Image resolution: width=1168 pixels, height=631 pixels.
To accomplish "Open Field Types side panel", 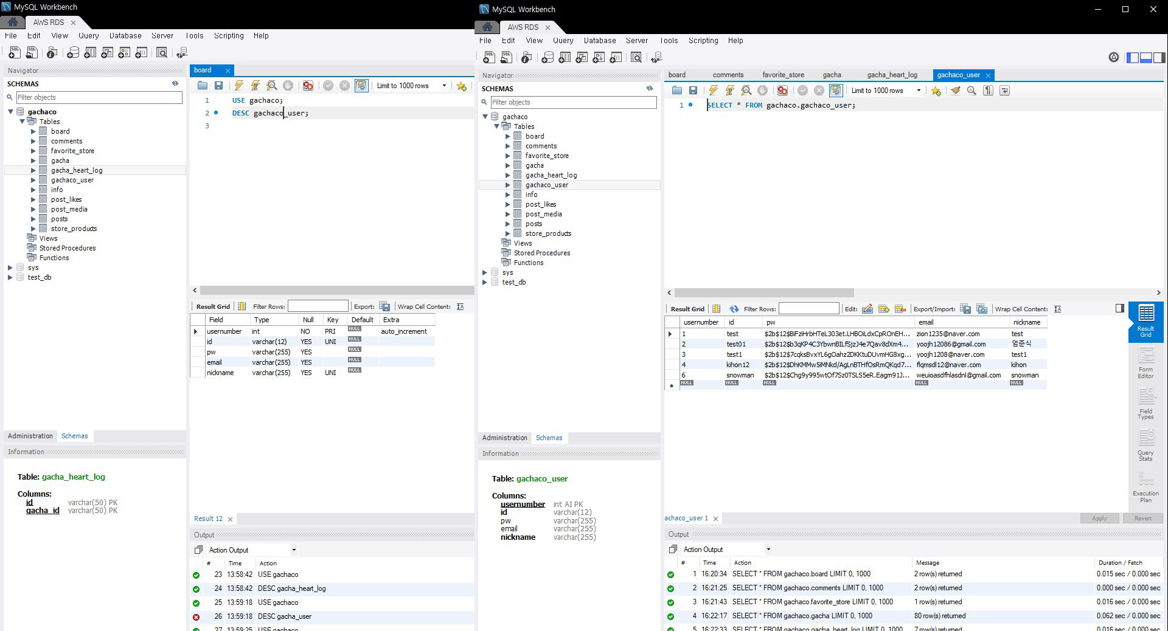I will [x=1146, y=404].
